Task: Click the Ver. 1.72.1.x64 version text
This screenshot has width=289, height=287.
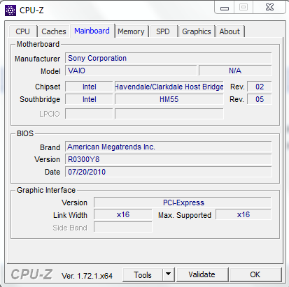Action: pos(87,276)
